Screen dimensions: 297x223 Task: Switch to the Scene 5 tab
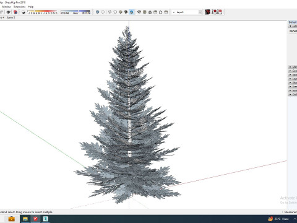click(11, 17)
